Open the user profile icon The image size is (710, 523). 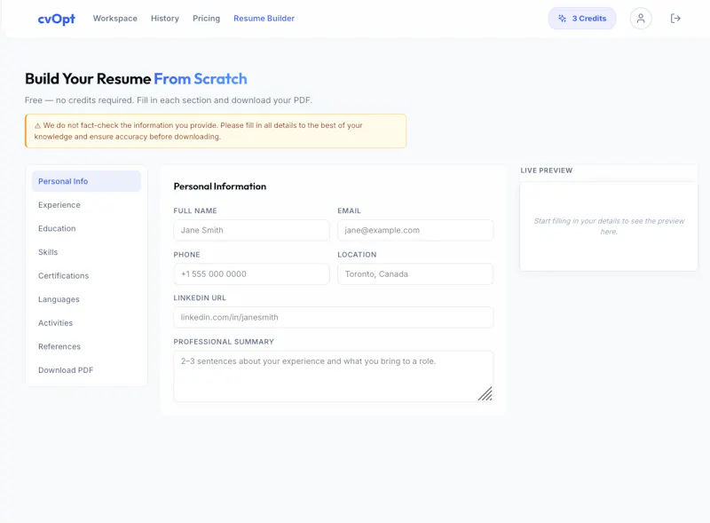640,19
